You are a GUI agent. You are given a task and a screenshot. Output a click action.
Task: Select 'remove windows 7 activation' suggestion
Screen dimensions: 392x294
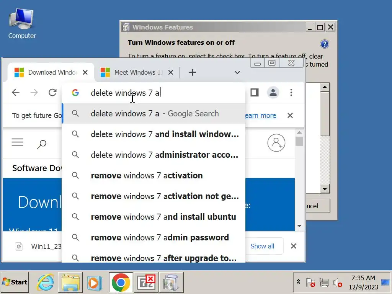pos(154,175)
